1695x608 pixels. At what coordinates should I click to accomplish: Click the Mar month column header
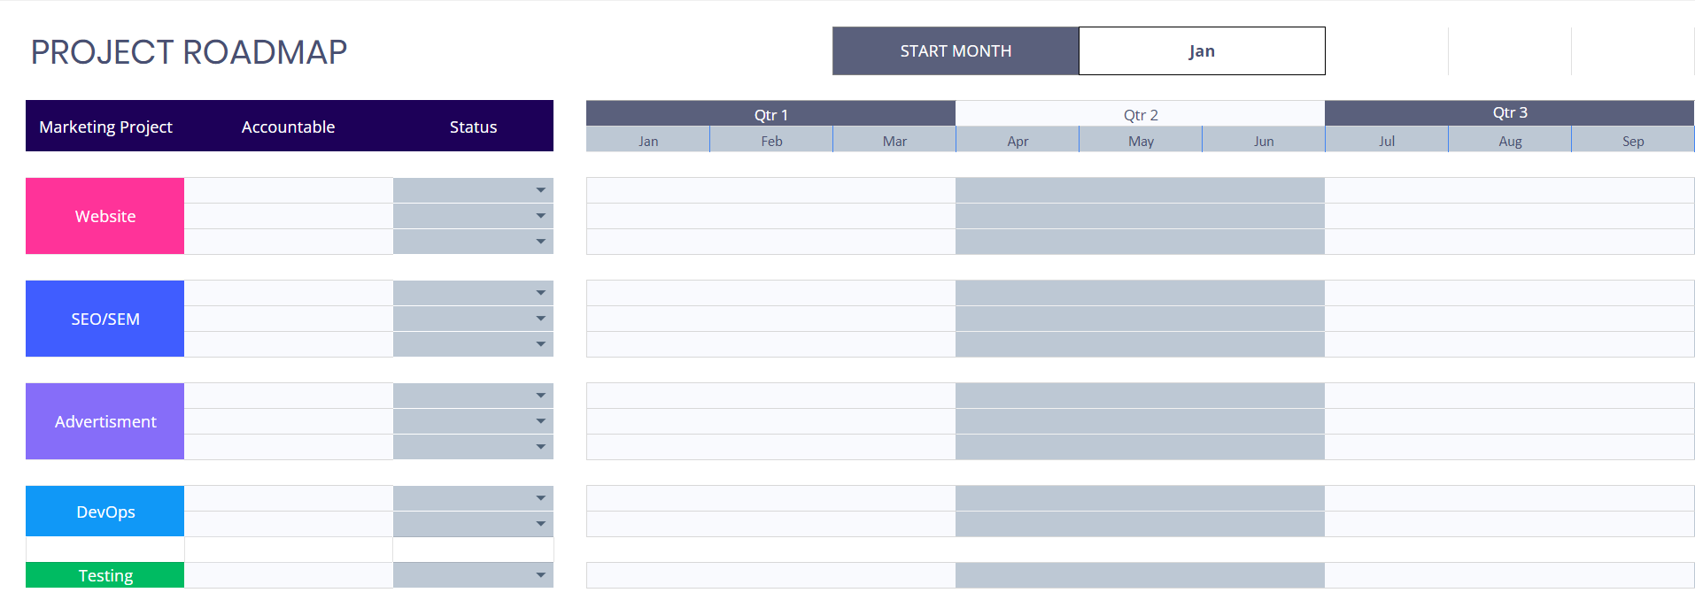(x=894, y=140)
